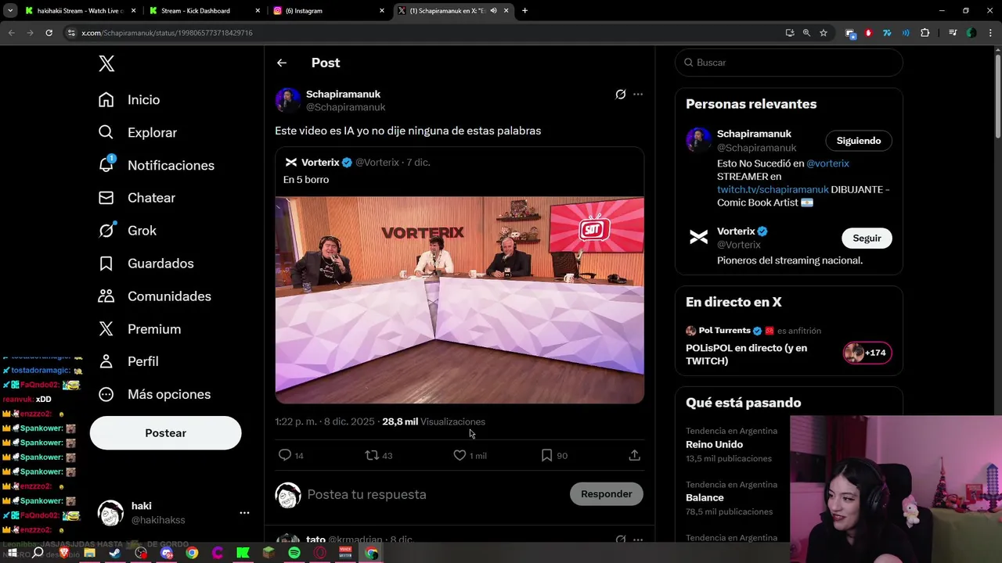Open Premium in the sidebar

click(139, 329)
